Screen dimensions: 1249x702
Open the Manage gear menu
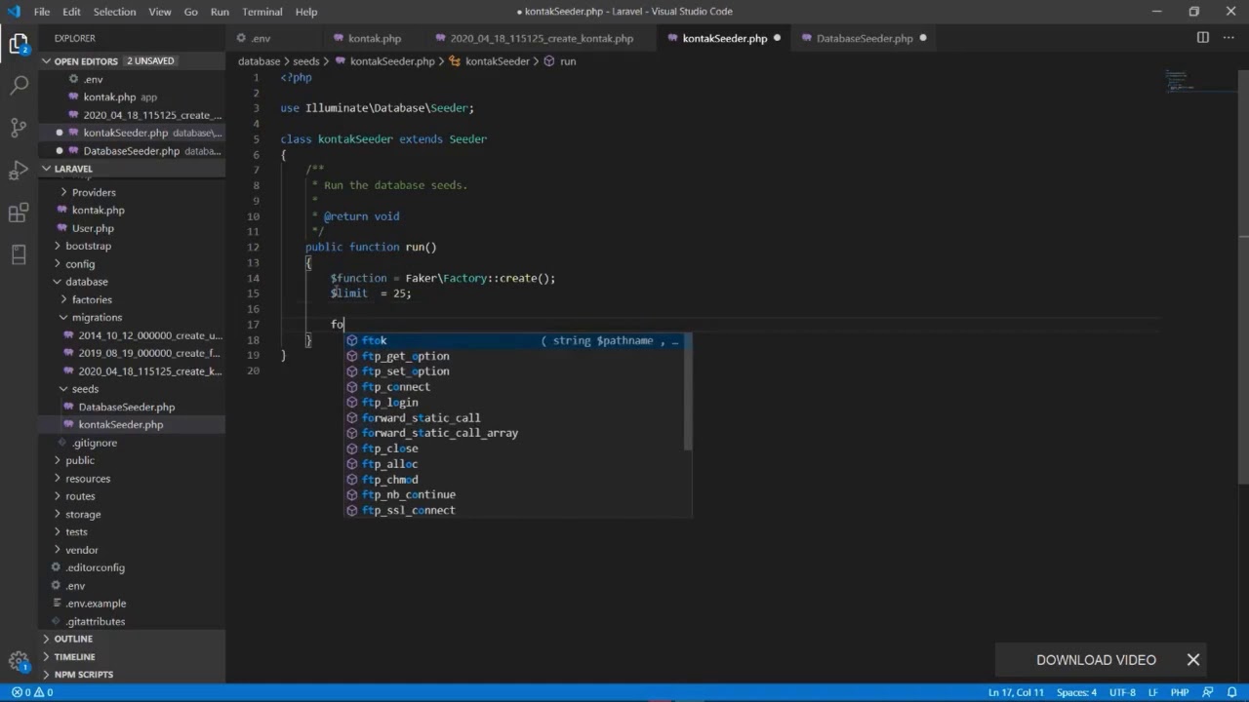tap(19, 661)
